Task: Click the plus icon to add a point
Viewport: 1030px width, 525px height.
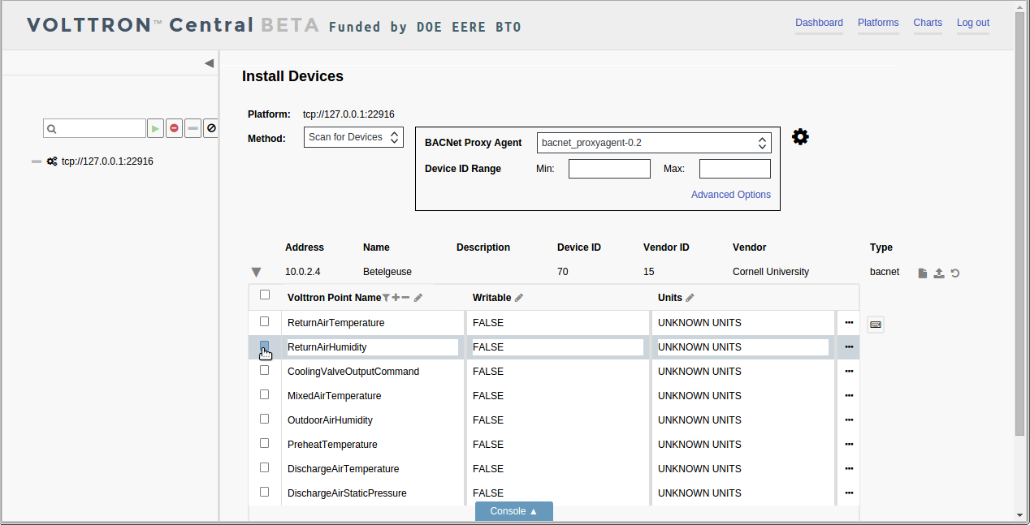Action: pyautogui.click(x=396, y=298)
